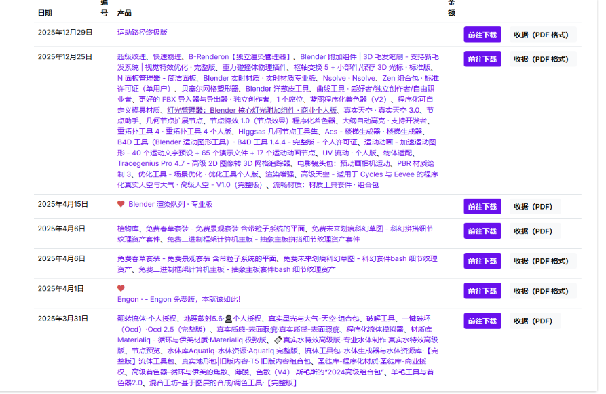Image resolution: width=606 pixels, height=394 pixels.
Task: Download the 运动路径终极版 order
Action: point(482,35)
